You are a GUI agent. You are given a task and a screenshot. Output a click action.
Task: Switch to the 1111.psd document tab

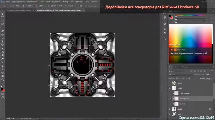coord(19,10)
